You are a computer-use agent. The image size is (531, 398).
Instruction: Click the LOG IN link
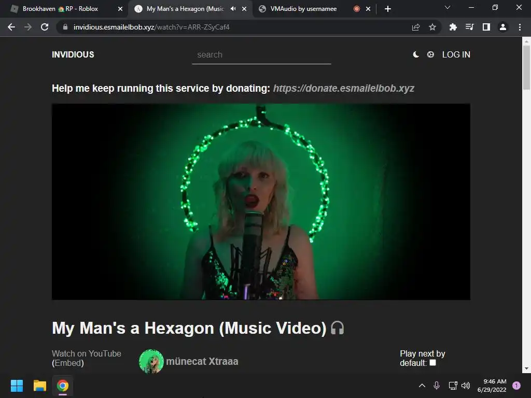click(456, 54)
